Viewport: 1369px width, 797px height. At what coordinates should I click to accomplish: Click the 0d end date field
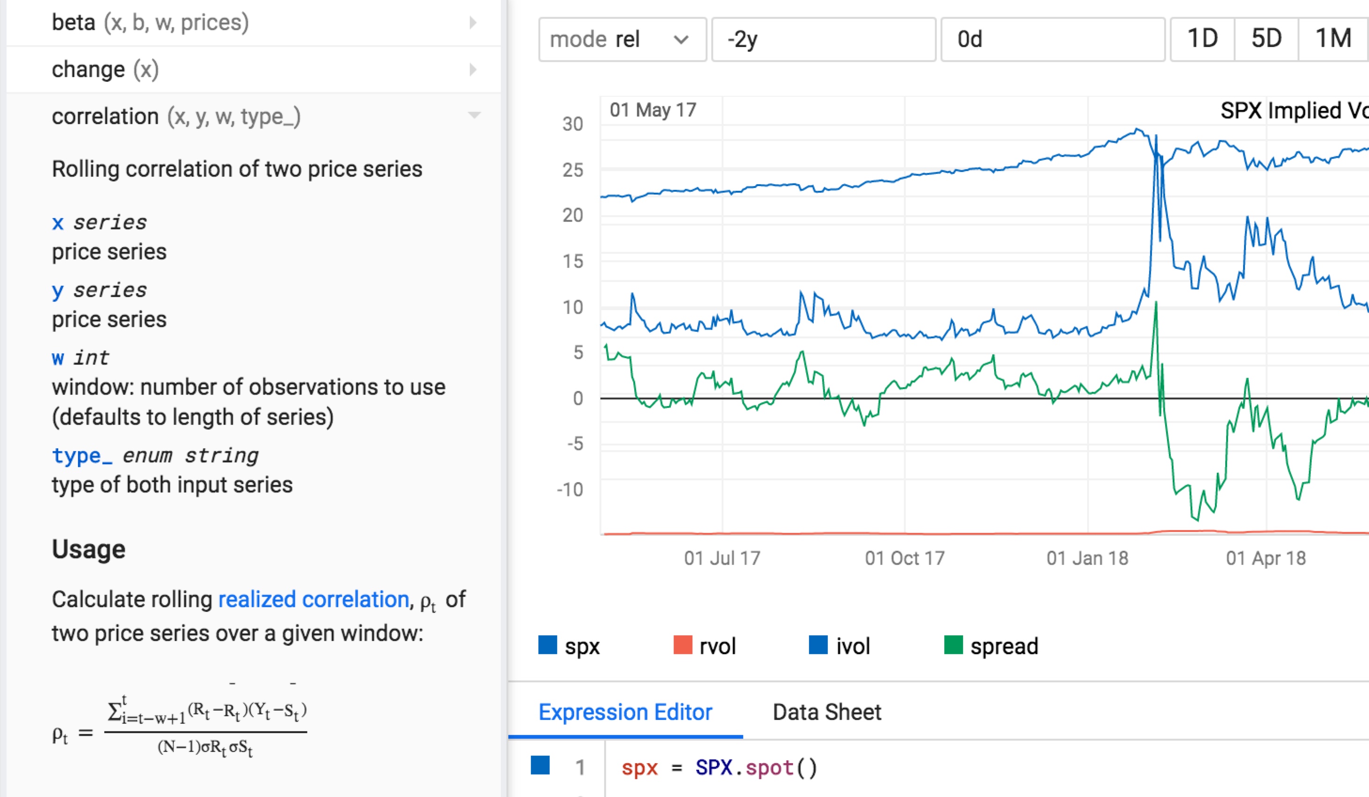pyautogui.click(x=1052, y=39)
